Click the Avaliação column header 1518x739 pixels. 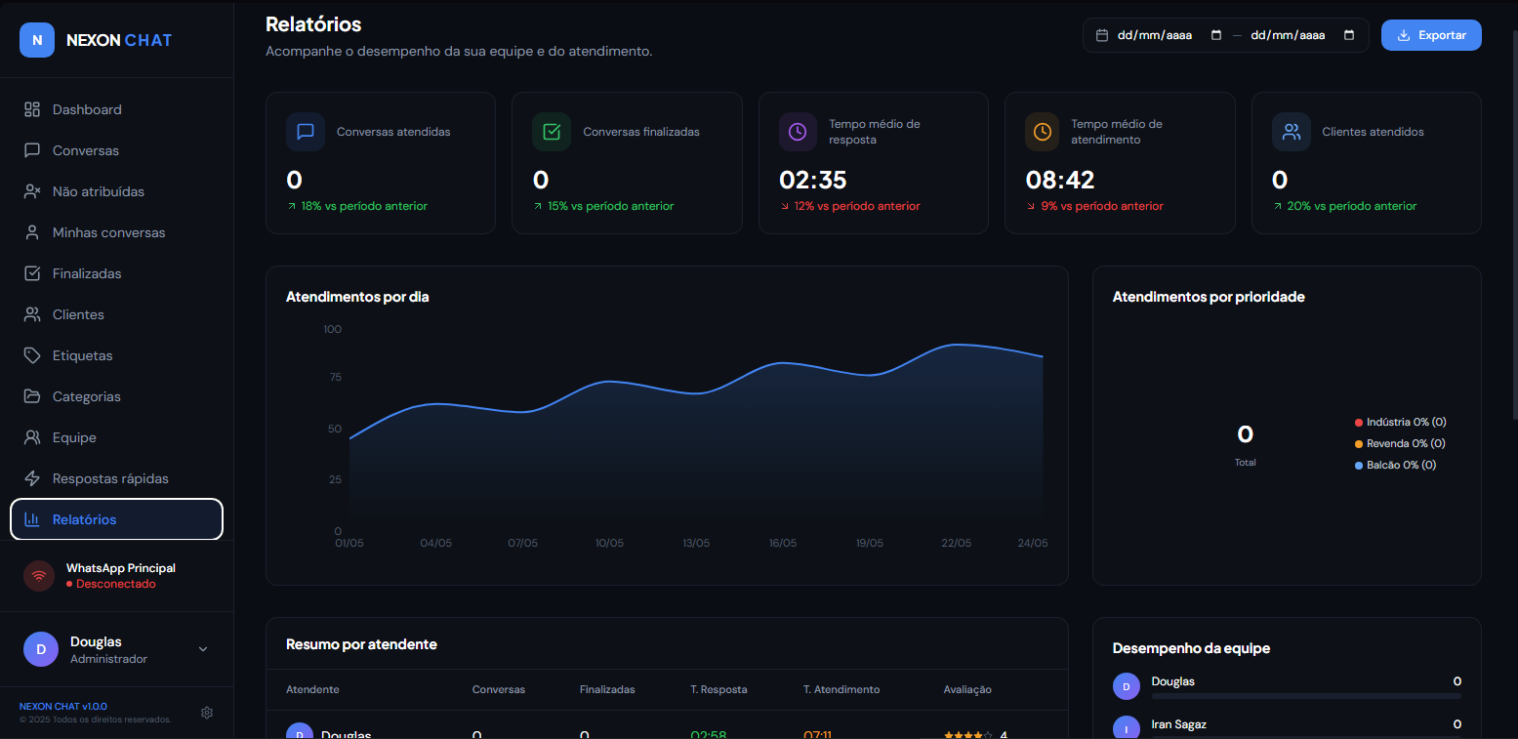click(967, 689)
